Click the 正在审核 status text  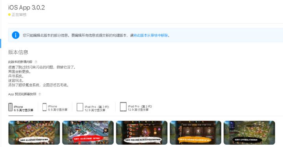click(19, 15)
